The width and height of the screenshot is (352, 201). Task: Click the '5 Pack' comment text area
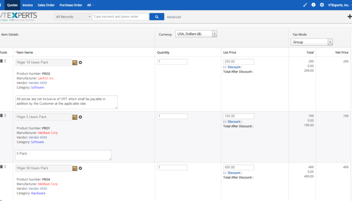click(63, 155)
